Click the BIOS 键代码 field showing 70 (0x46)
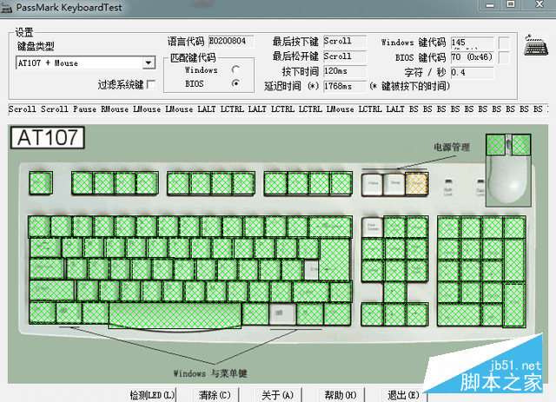Image resolution: width=556 pixels, height=402 pixels. [473, 57]
